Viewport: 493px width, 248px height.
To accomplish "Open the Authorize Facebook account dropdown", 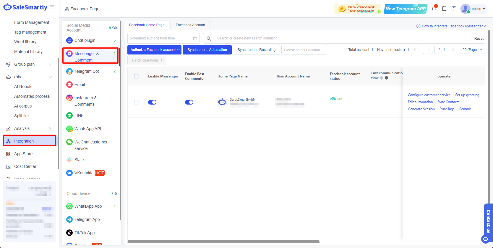I will (x=155, y=50).
